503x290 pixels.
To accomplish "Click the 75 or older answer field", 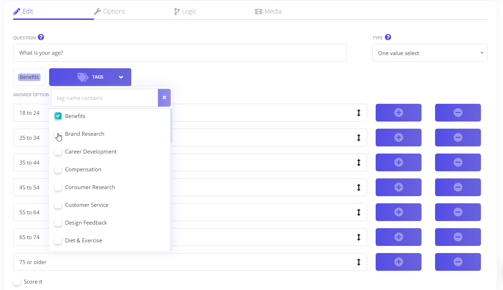I will [x=190, y=262].
